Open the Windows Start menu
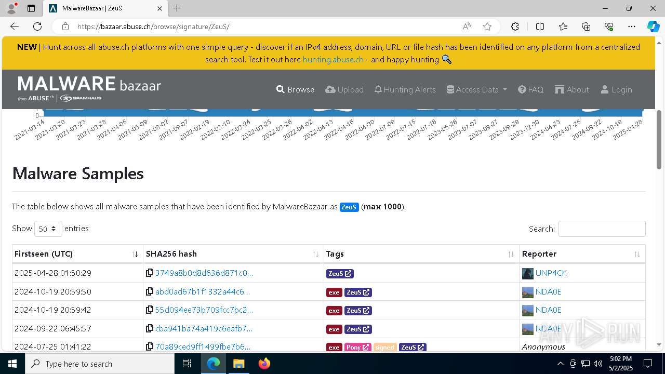The height and width of the screenshot is (374, 665). (x=12, y=364)
